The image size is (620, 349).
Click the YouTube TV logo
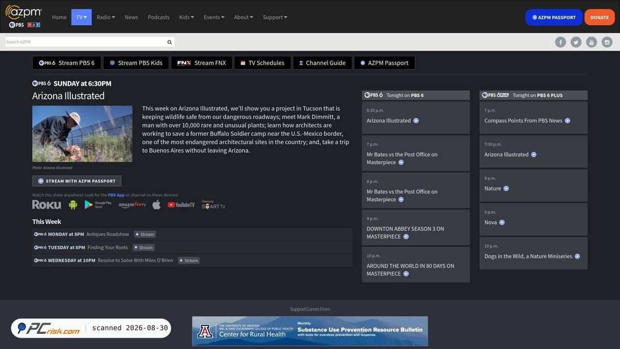(181, 205)
